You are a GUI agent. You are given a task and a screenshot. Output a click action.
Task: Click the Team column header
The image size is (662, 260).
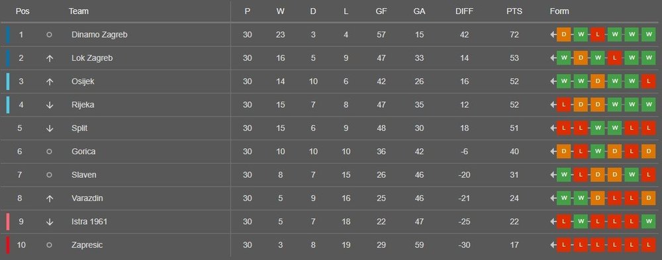[x=79, y=11]
